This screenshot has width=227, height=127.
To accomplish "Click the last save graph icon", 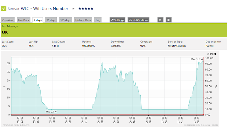I will 215,54.
